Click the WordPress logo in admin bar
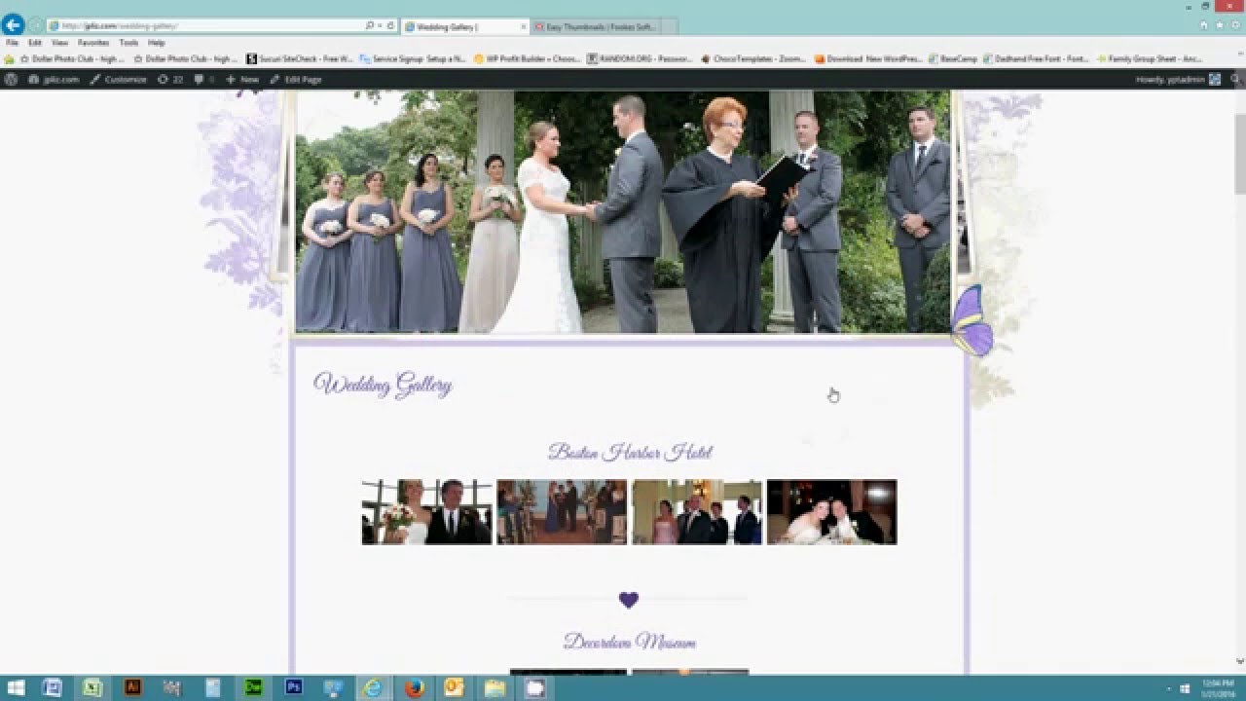Viewport: 1246px width, 701px height. (x=11, y=79)
